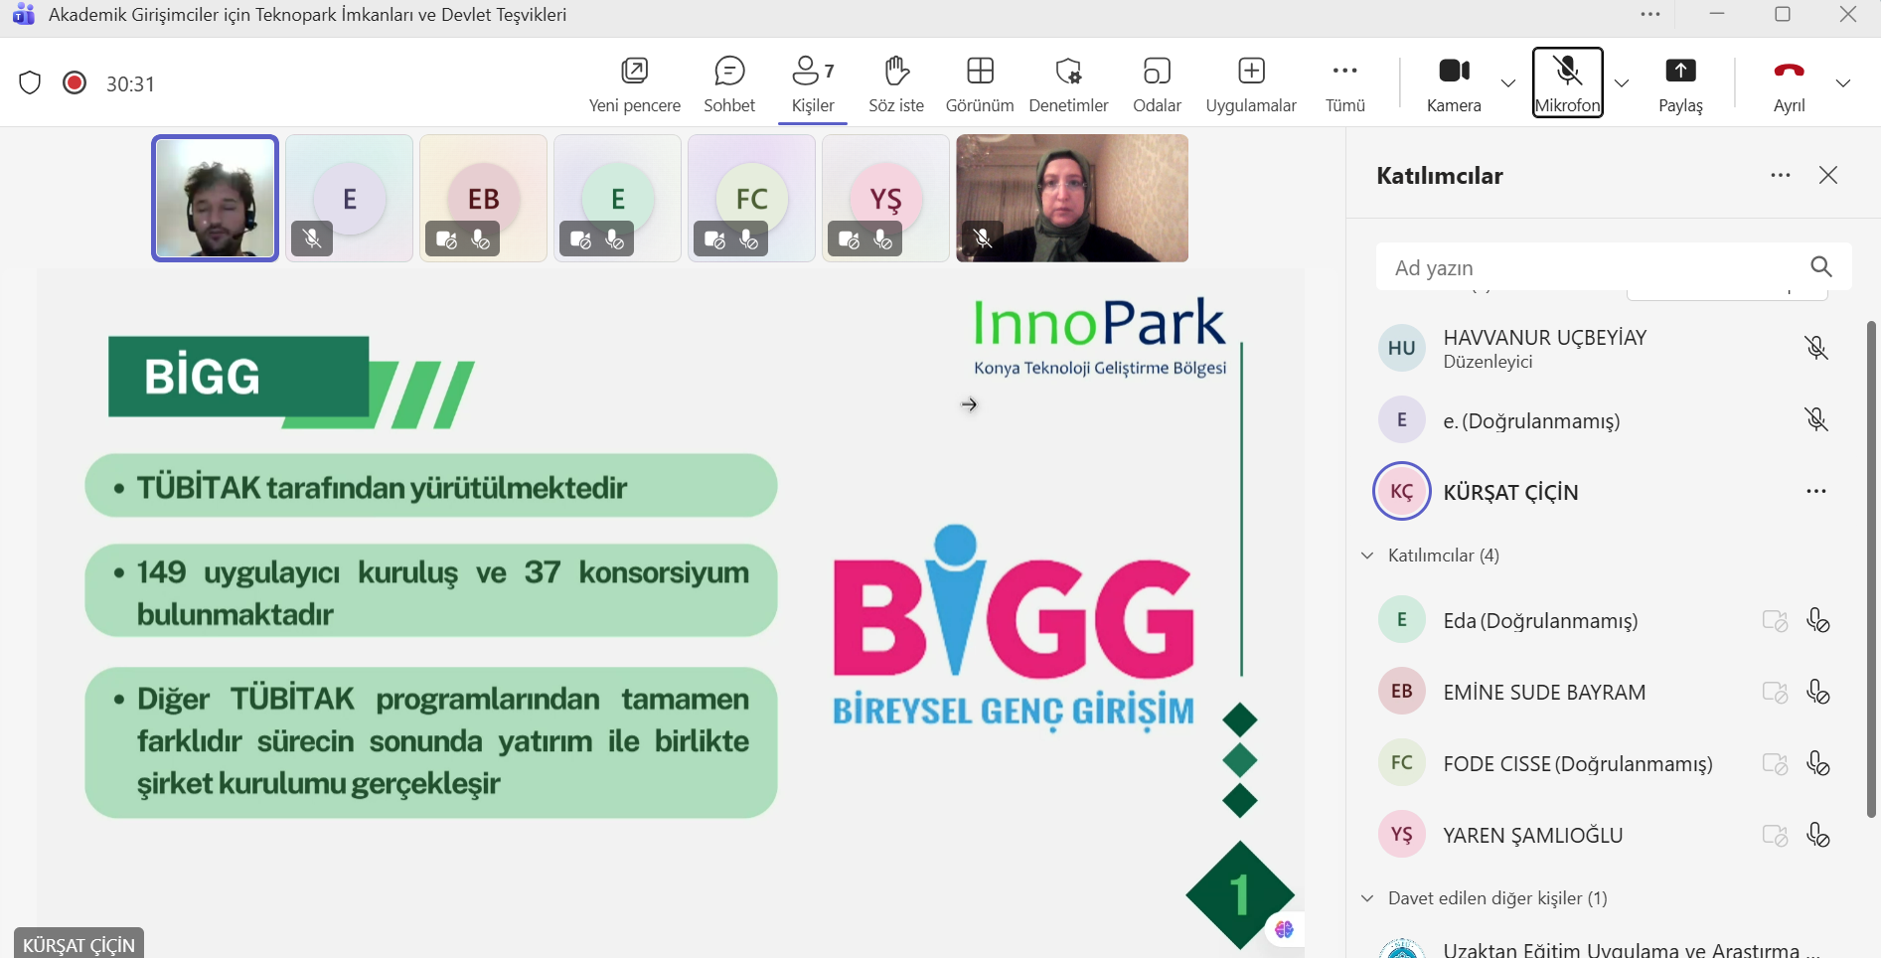Toggle the Kamera on or off
This screenshot has width=1881, height=958.
click(x=1453, y=83)
